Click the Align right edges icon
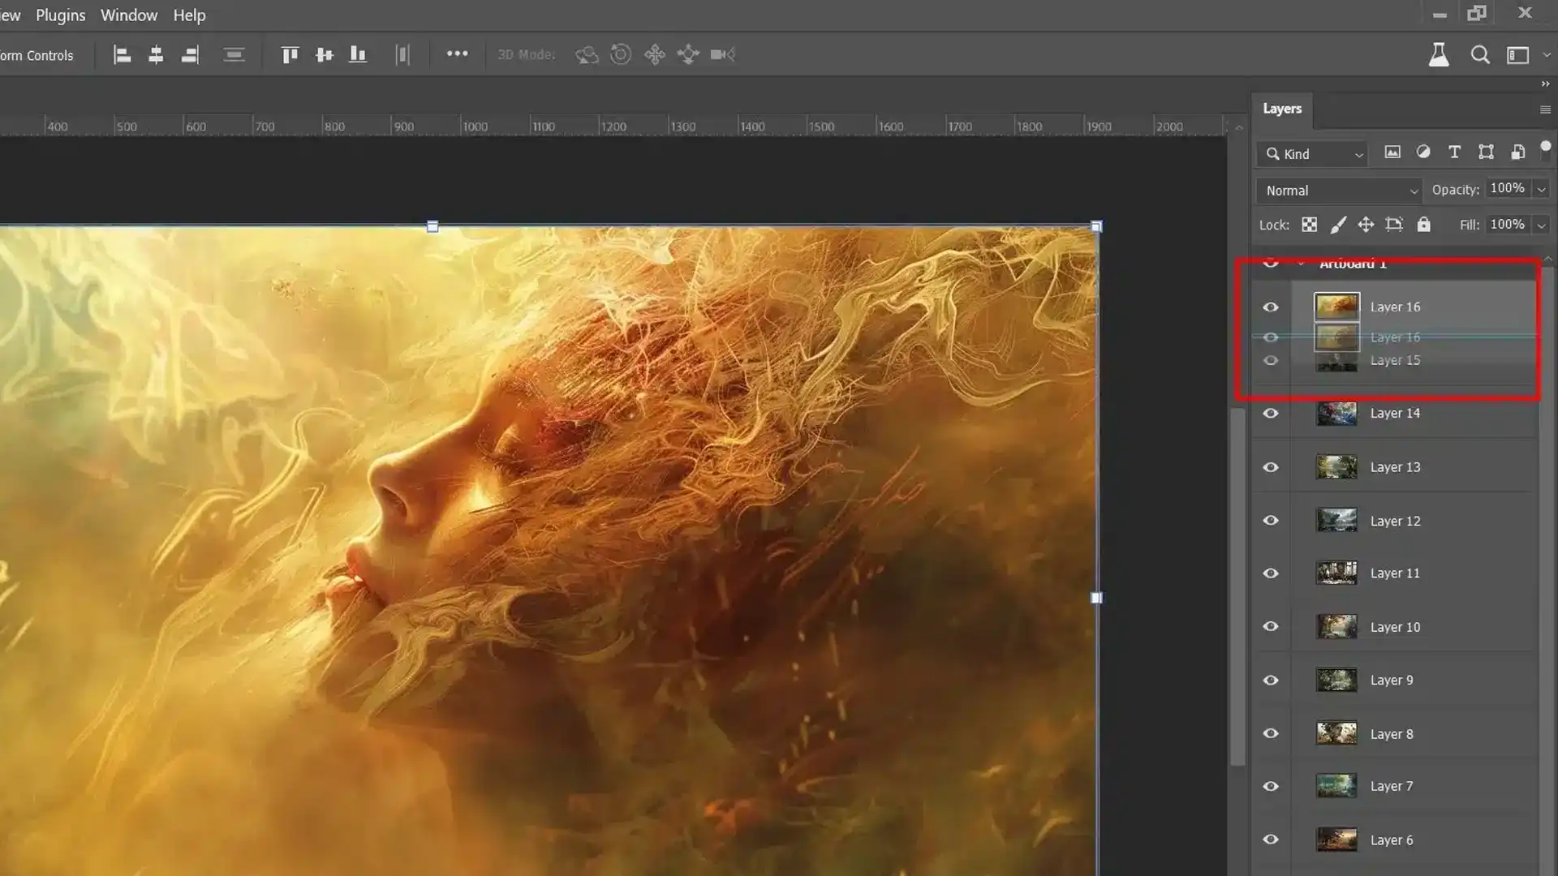The width and height of the screenshot is (1558, 876). click(x=190, y=55)
